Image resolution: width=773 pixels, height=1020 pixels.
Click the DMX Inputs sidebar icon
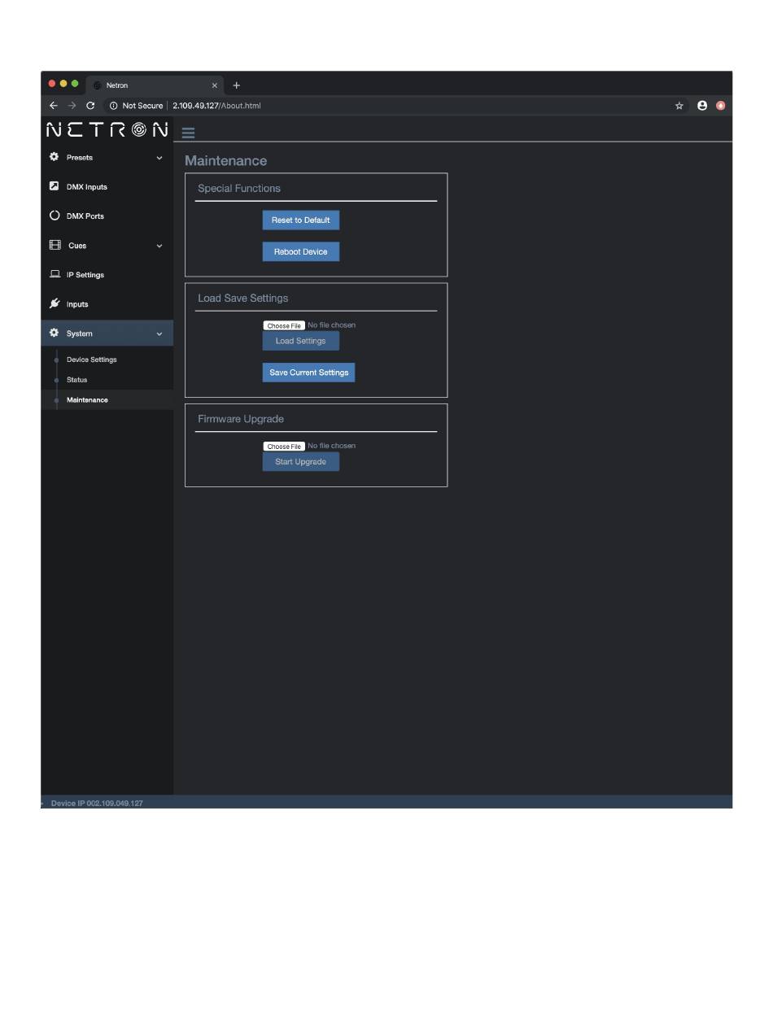55,186
